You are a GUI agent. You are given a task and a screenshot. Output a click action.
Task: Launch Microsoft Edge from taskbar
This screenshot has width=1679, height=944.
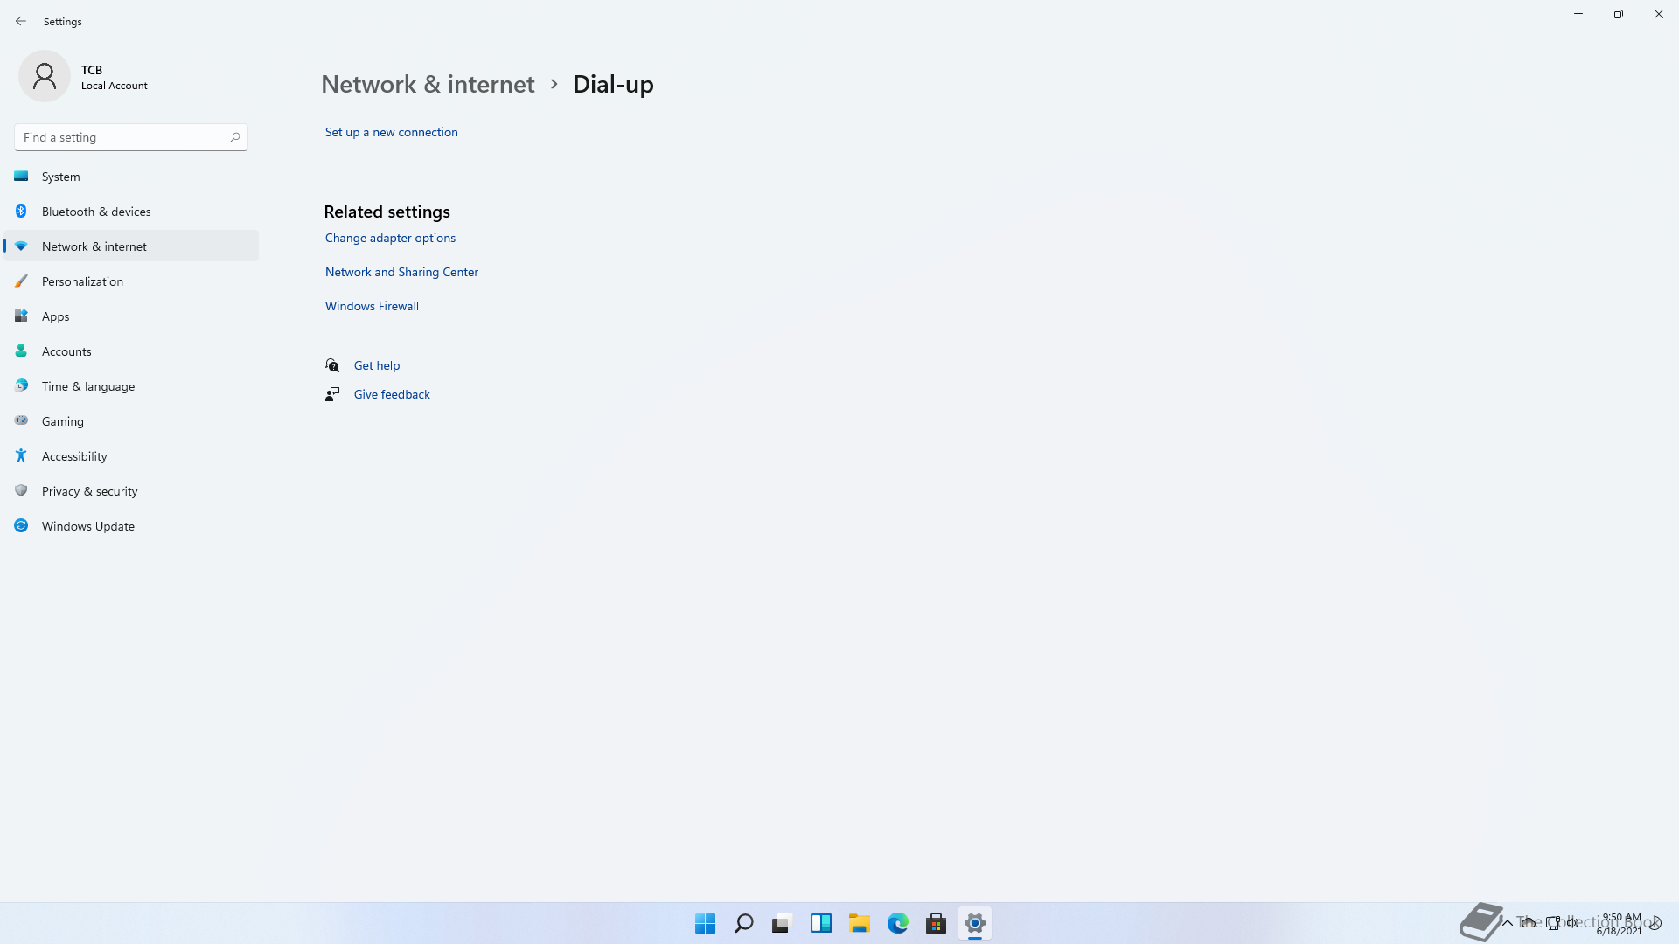pyautogui.click(x=897, y=923)
